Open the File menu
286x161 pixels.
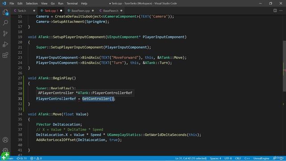(x=12, y=4)
